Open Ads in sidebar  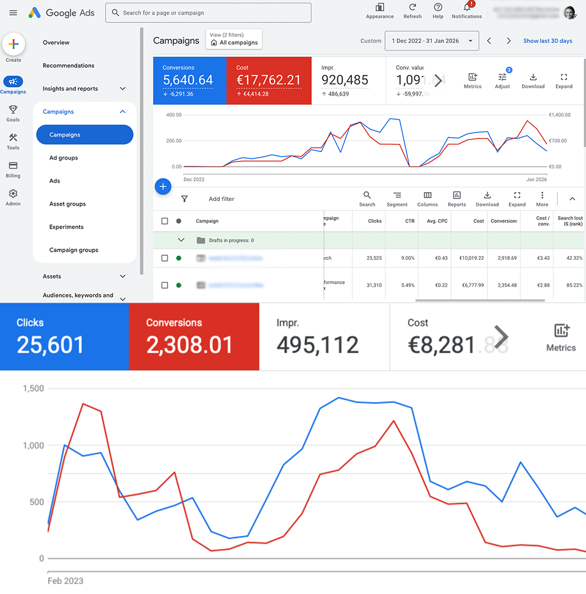coord(55,181)
